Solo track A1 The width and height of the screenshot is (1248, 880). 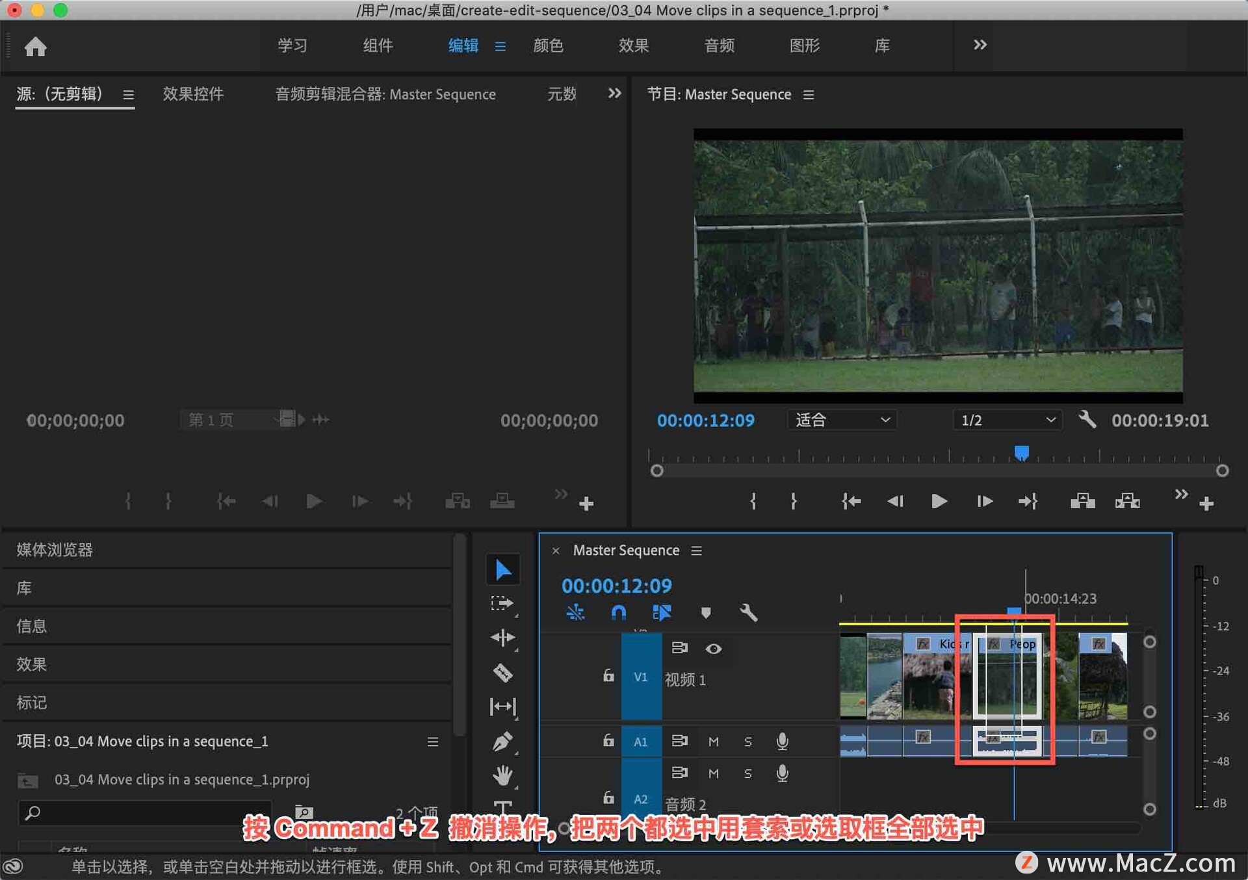tap(747, 741)
